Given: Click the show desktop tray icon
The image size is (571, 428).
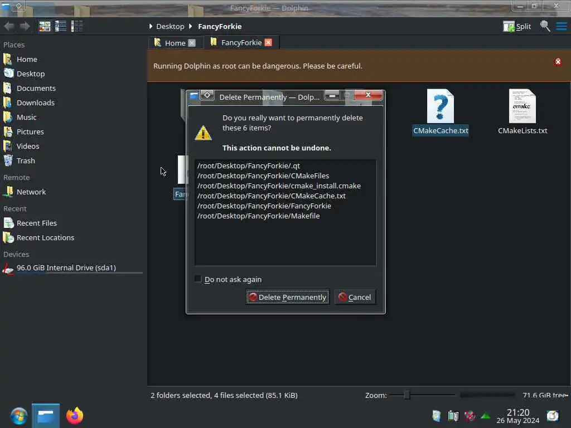Looking at the screenshot, I should [553, 416].
